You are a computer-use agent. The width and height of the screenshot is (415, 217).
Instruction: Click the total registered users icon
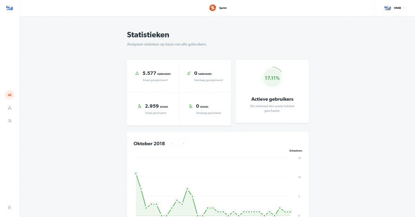(x=137, y=74)
